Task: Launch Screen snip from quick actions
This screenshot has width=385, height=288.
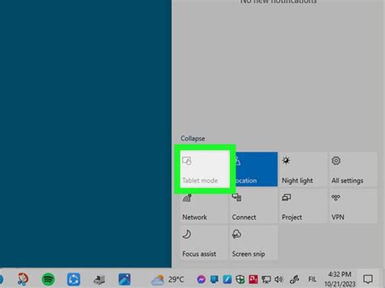Action: coord(254,243)
